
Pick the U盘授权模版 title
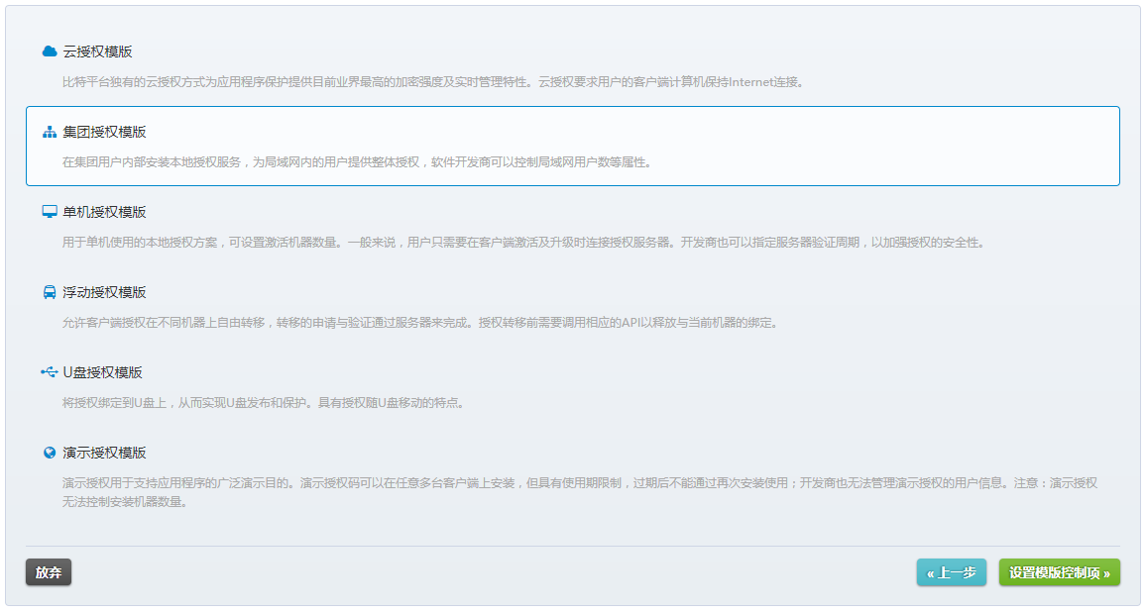coord(102,372)
